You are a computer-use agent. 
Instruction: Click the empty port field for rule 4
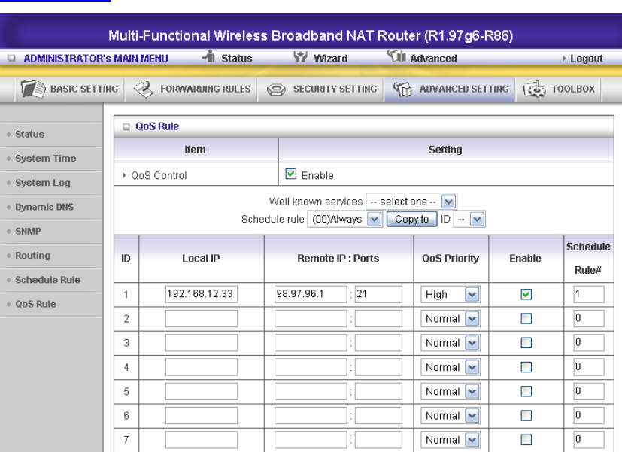click(x=378, y=367)
